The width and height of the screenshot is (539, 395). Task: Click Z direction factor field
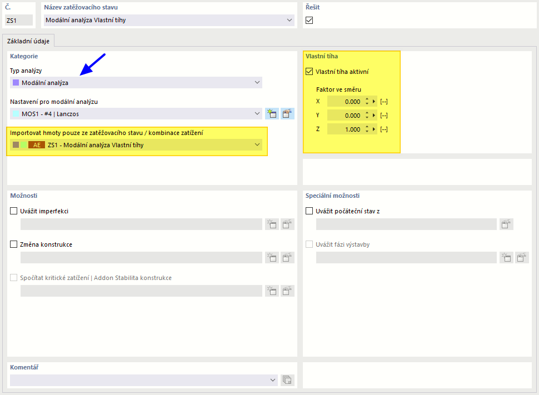pyautogui.click(x=345, y=129)
